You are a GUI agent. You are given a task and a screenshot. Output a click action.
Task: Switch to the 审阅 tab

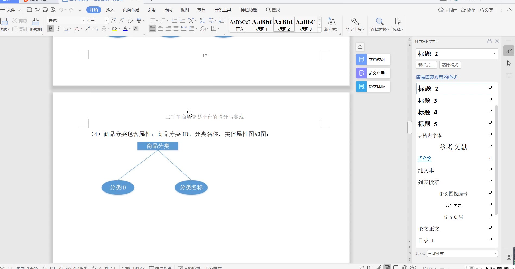(x=168, y=10)
